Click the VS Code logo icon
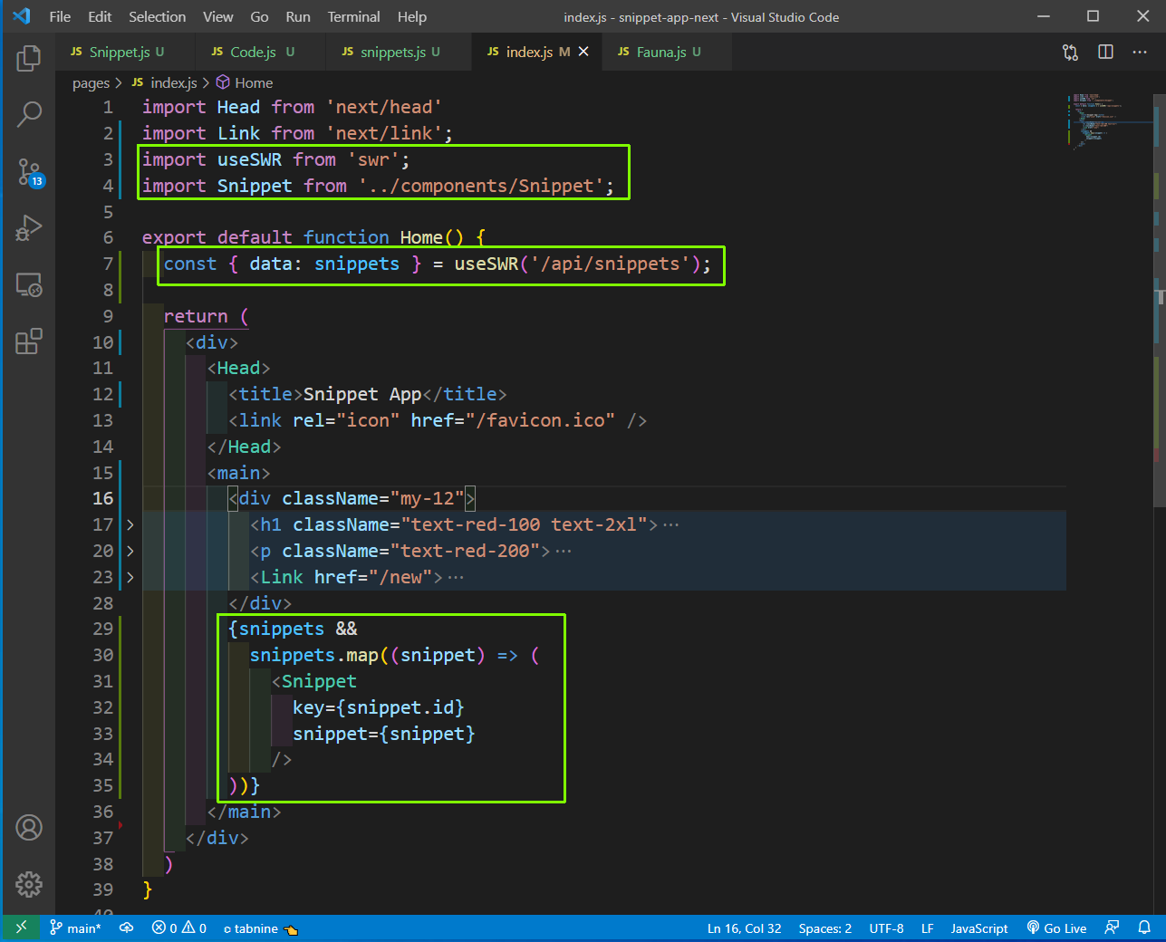The image size is (1166, 942). tap(22, 16)
